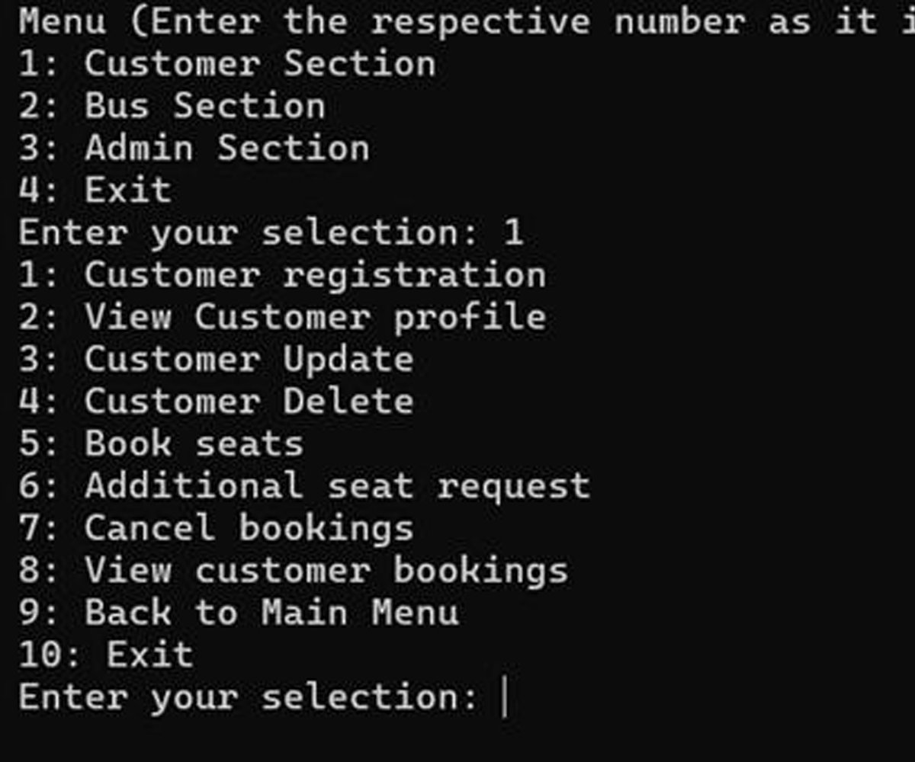Click the last "Enter your selection:" prompt

pos(248,698)
